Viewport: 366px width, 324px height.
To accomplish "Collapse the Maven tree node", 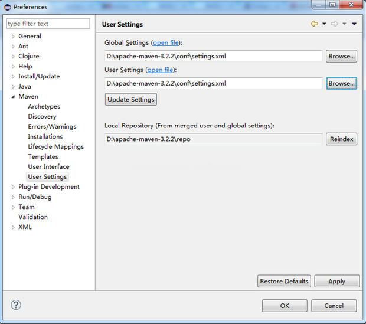I will click(13, 97).
